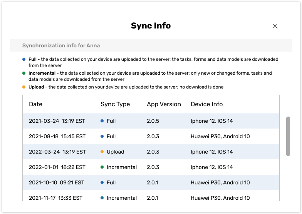This screenshot has width=302, height=214.
Task: Click Huawei P30 in 2021-08-18 row
Action: (x=220, y=136)
